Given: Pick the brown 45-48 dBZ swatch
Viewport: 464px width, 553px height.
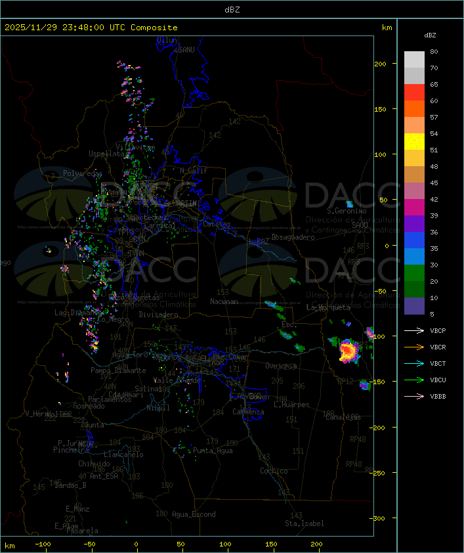Looking at the screenshot, I should point(414,175).
